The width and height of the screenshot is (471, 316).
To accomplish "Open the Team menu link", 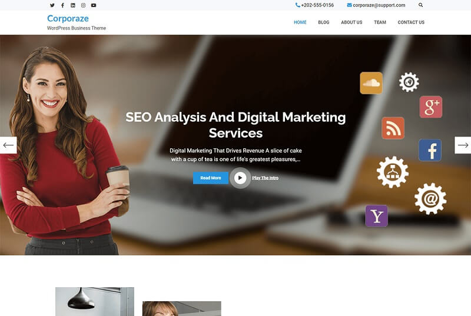I will 380,22.
